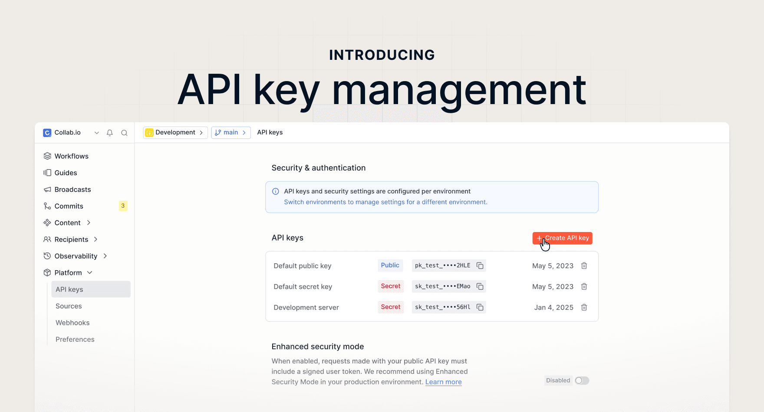Delete the Development server key
764x412 pixels.
584,307
